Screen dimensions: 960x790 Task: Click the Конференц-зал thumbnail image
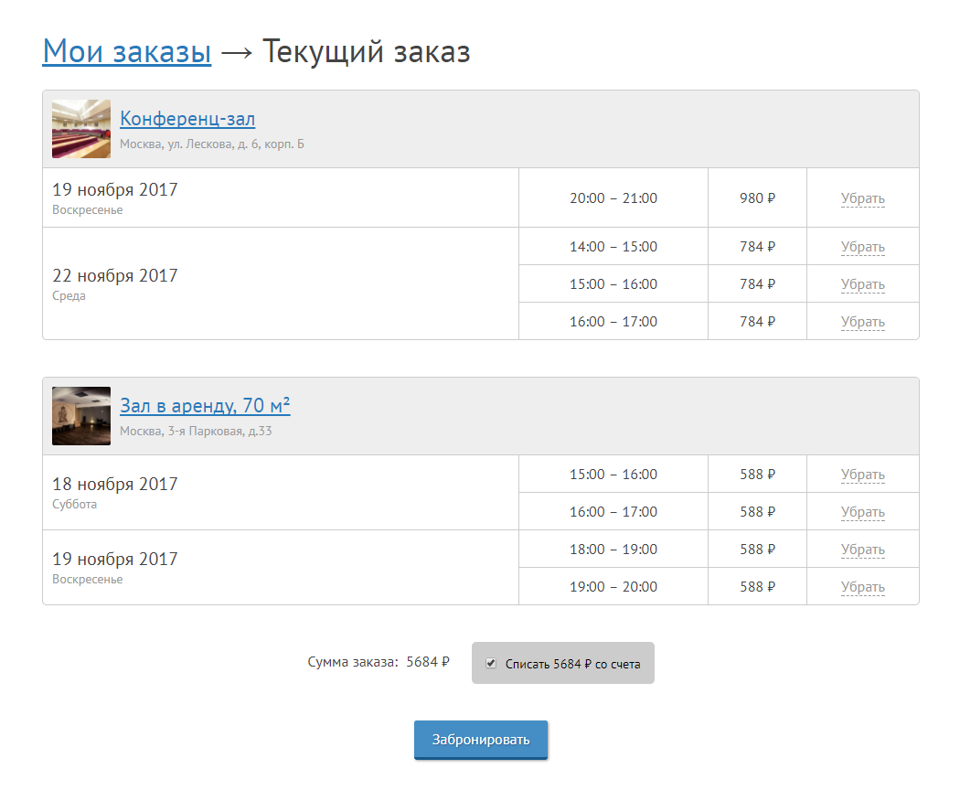[81, 129]
